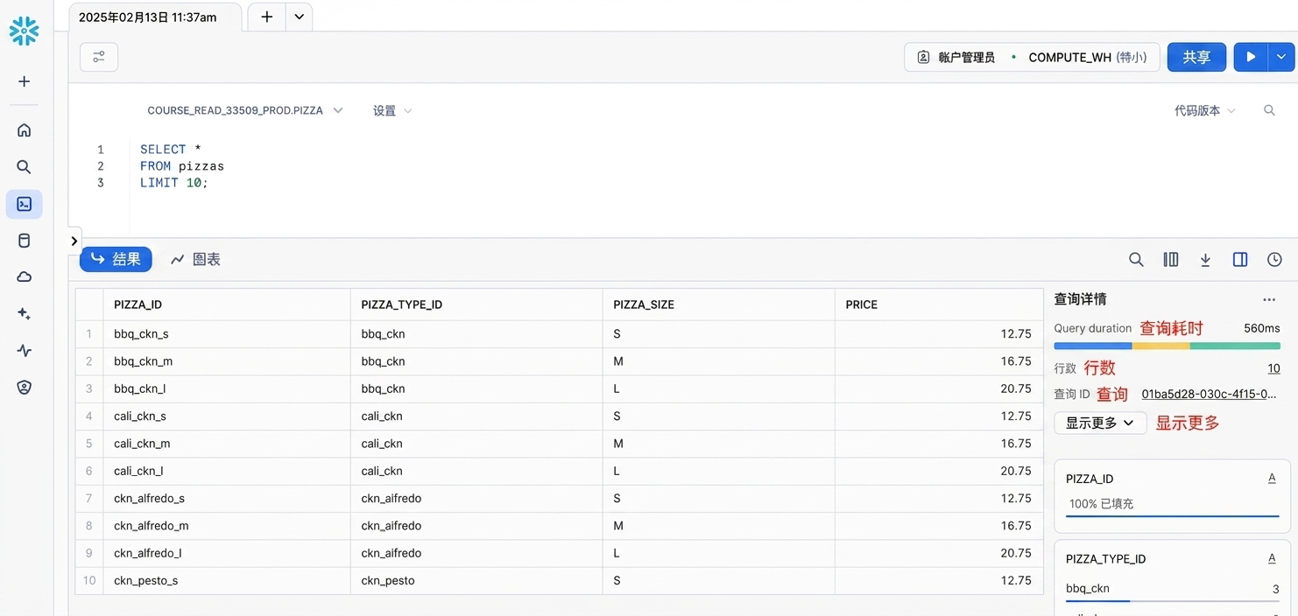1298x616 pixels.
Task: Open the AI sparkle icon in sidebar
Action: pos(24,314)
